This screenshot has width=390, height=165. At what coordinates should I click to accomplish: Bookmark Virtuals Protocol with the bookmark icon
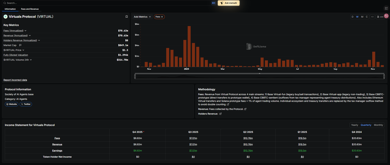(127, 17)
